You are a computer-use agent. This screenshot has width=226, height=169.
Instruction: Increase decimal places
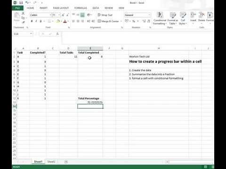(144, 21)
